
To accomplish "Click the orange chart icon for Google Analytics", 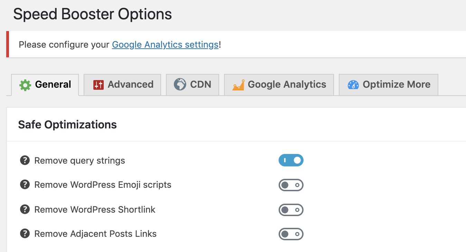I will 238,85.
